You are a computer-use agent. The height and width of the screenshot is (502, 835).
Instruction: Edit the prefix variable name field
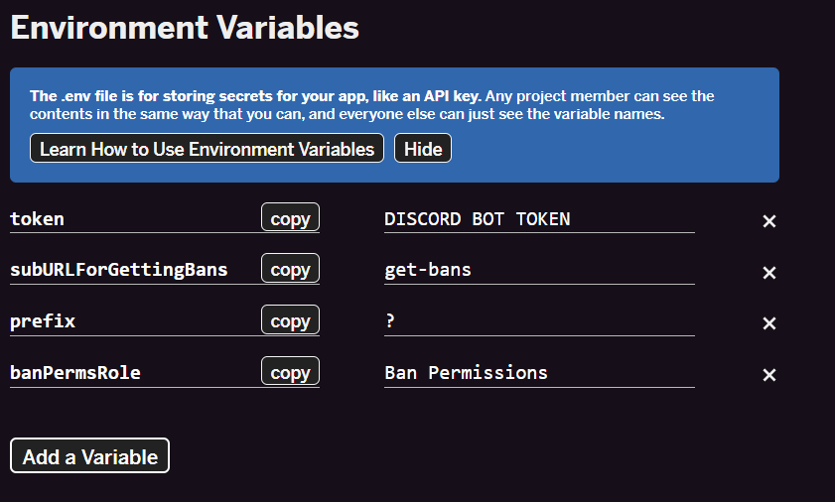coord(133,321)
